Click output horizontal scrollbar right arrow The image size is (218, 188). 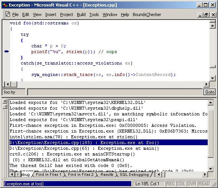[205, 174]
